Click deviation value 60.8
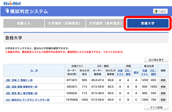Viewport: 172px width, 112px height. pyautogui.click(x=111, y=80)
